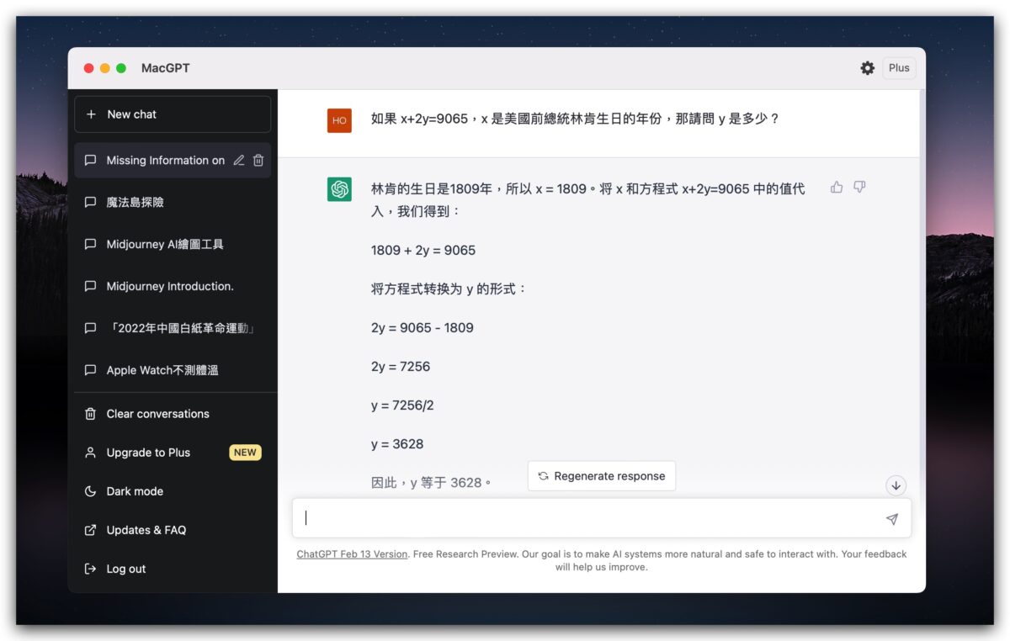Open the Apple Watch不測體溫 conversation
This screenshot has height=641, width=1010.
point(173,370)
